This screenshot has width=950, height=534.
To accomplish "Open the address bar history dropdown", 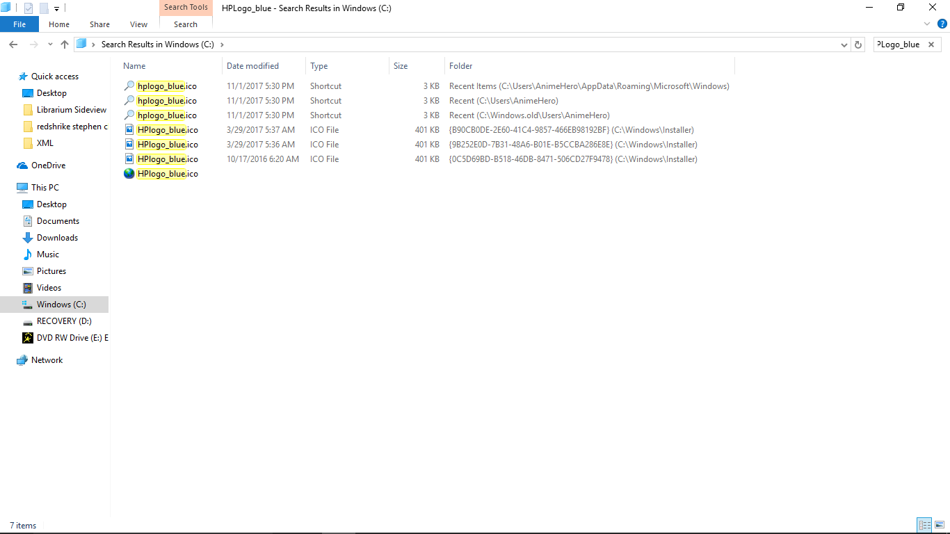I will pyautogui.click(x=844, y=44).
